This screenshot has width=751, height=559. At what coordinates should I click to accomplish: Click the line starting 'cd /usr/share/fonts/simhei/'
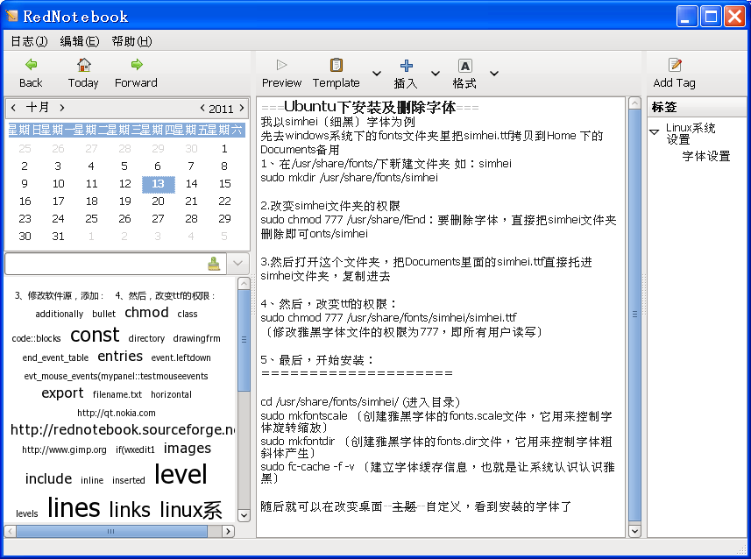[361, 402]
